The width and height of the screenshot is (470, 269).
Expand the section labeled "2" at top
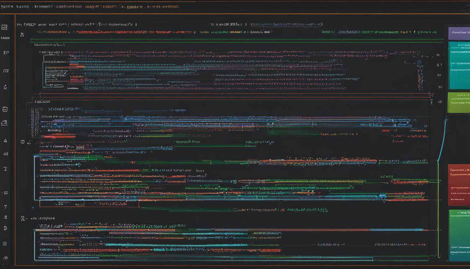[22, 34]
